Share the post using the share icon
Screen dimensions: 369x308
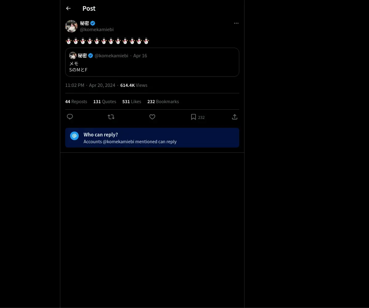(235, 117)
